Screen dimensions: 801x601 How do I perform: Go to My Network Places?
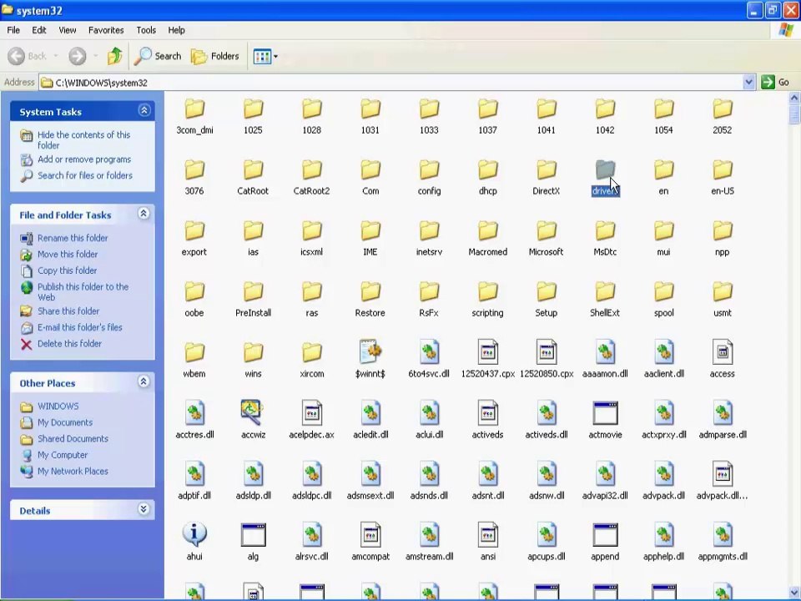pos(73,471)
